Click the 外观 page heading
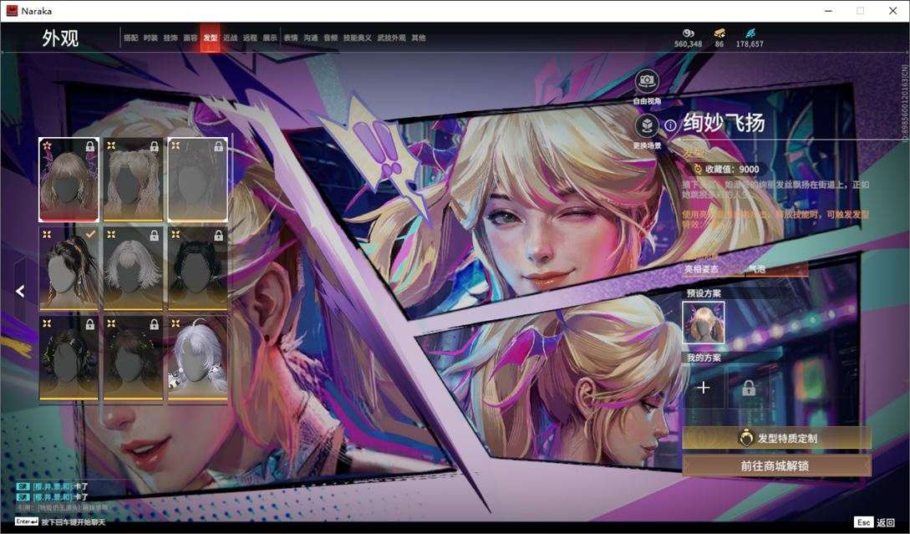Screen dimensions: 910x534 [60, 38]
